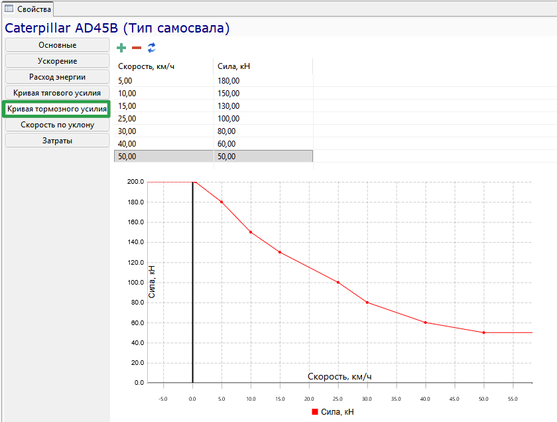
Task: Click the Сила, кН legend label
Action: point(338,411)
